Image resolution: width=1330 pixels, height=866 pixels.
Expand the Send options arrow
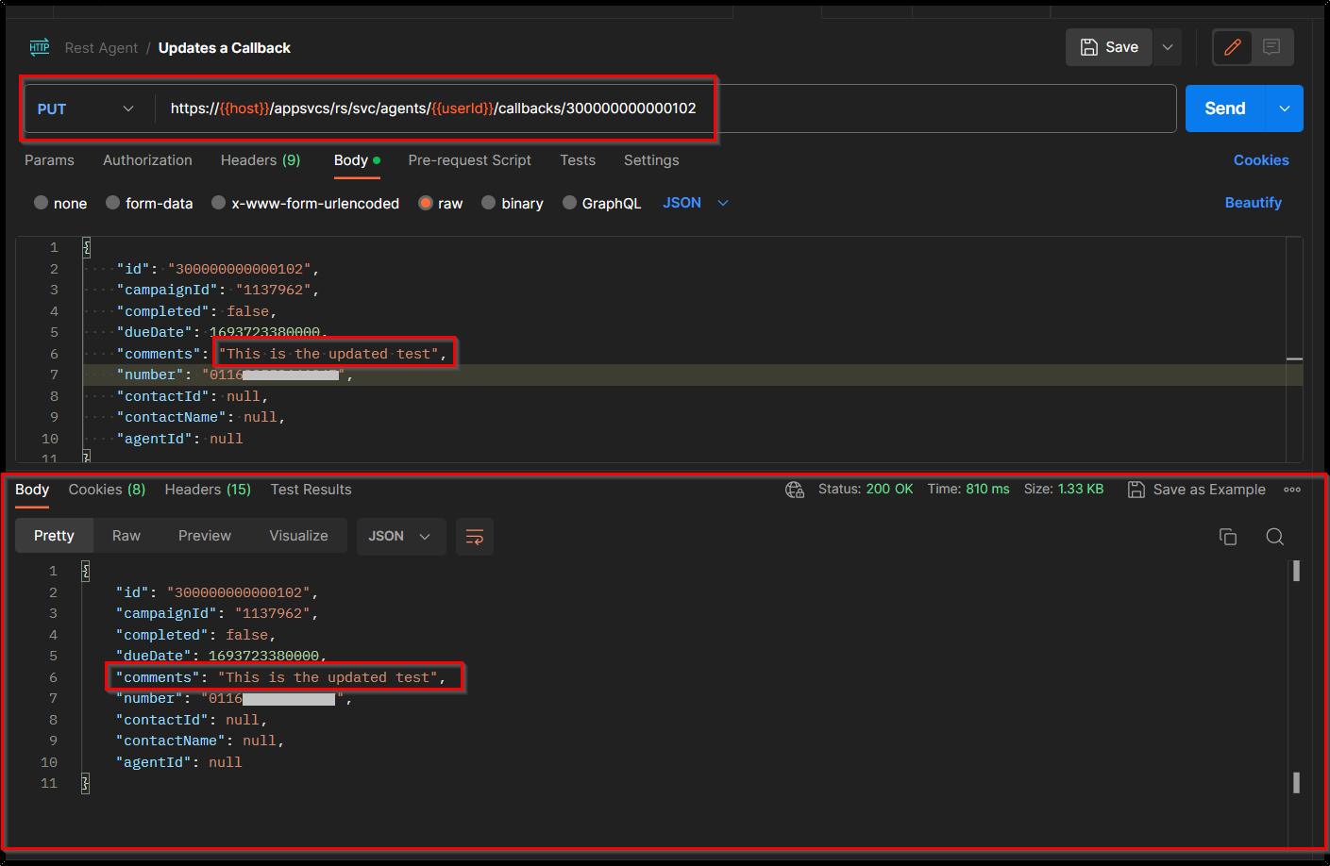[1285, 108]
